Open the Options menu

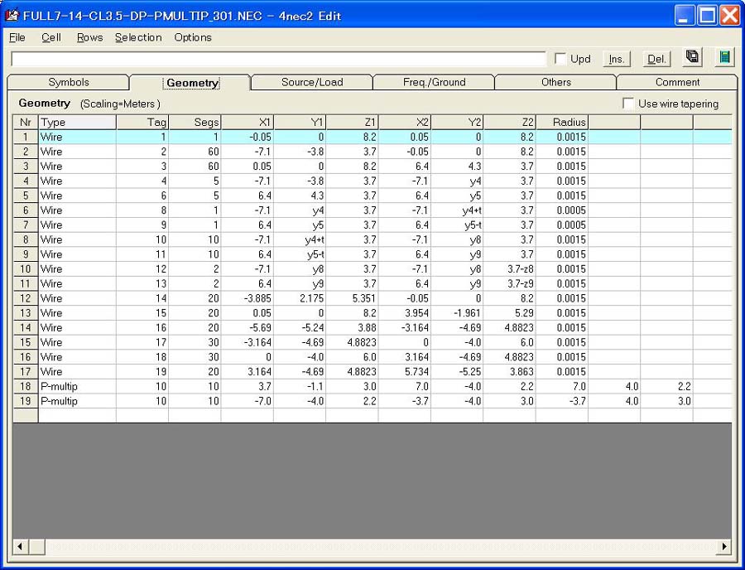(193, 37)
